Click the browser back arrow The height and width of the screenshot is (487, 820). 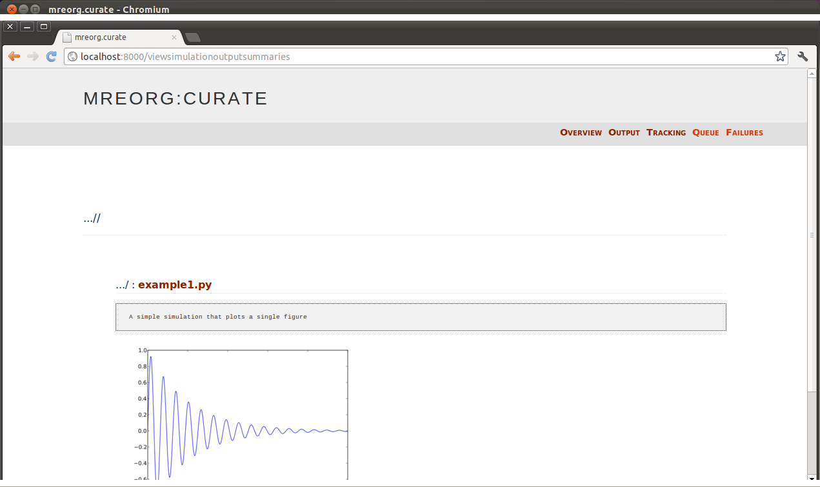pos(14,57)
